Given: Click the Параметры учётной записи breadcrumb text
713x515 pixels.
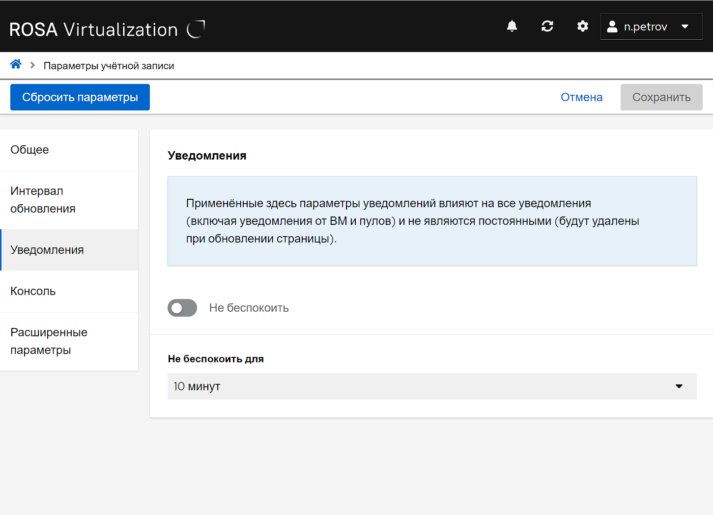Looking at the screenshot, I should point(109,66).
